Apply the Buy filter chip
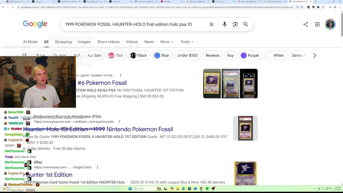Viewport: 343px width, 193px height. tap(230, 55)
